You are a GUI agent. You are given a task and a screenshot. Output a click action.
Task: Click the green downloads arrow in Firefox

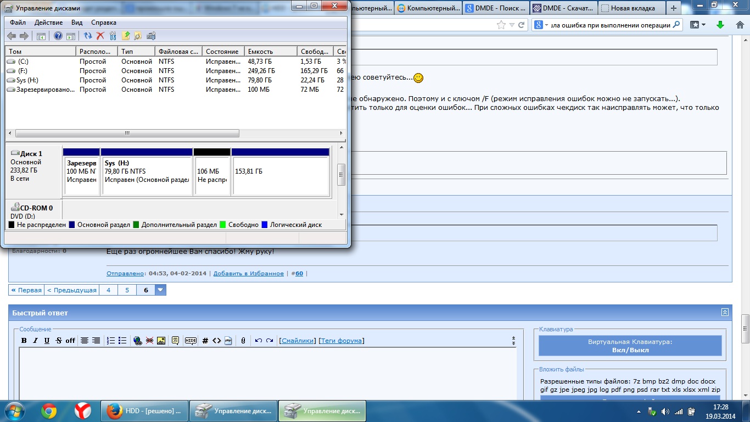[720, 25]
